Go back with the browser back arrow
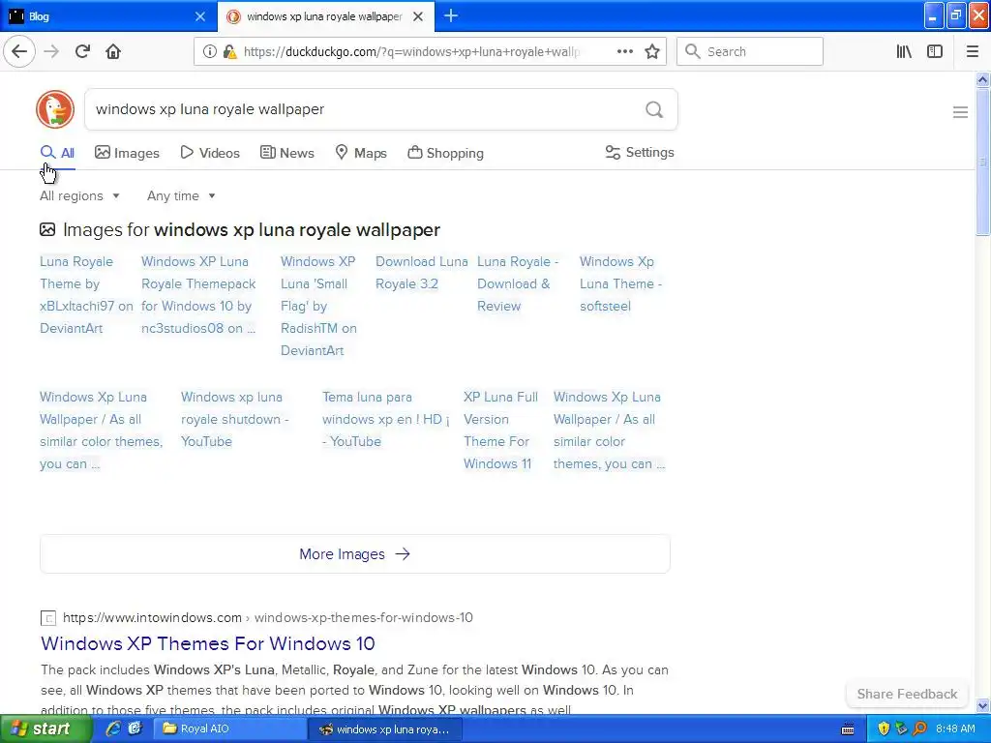 click(x=19, y=52)
